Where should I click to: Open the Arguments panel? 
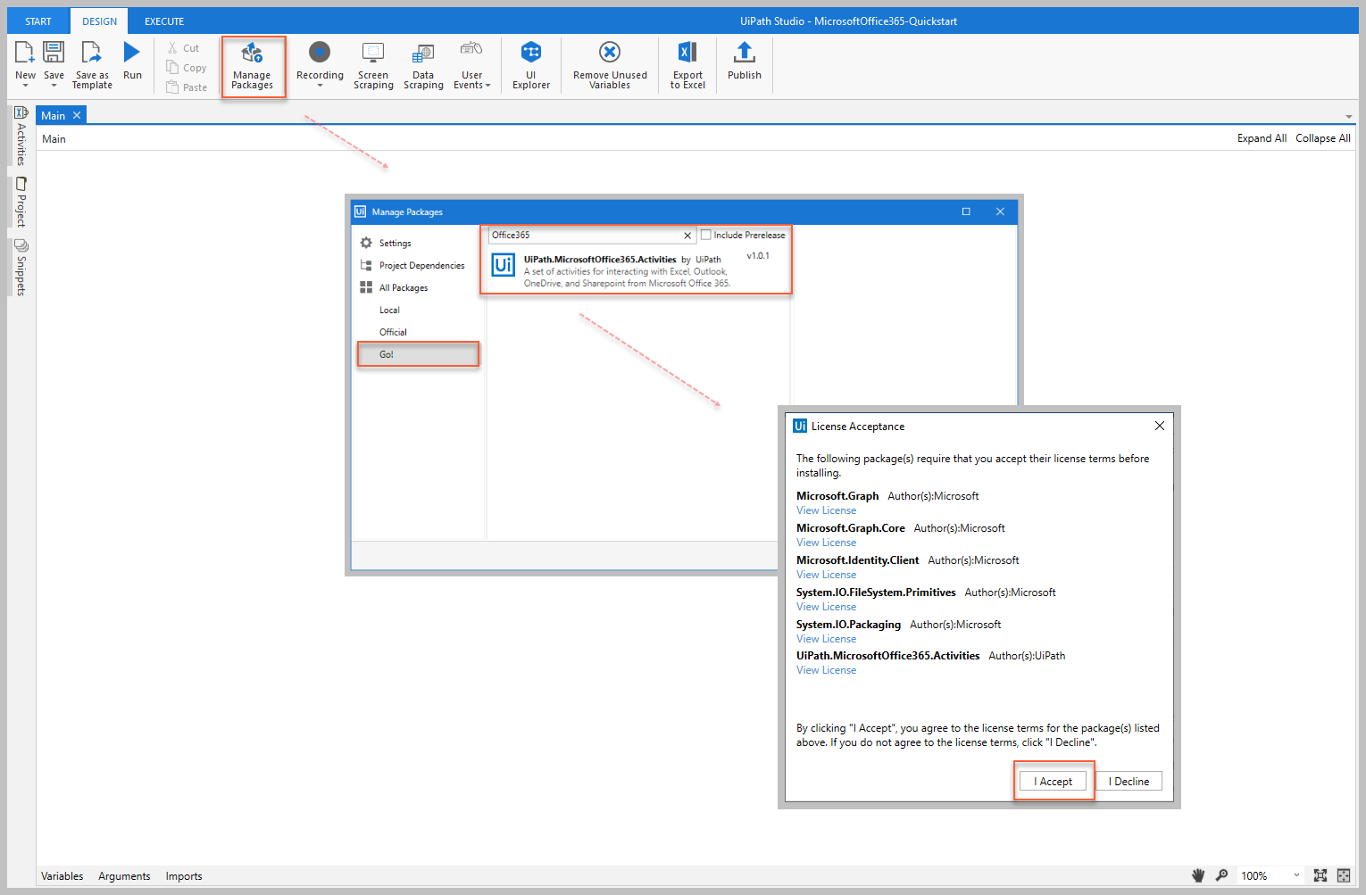(124, 876)
